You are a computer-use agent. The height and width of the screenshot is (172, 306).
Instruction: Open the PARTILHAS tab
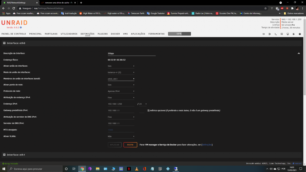point(51,34)
